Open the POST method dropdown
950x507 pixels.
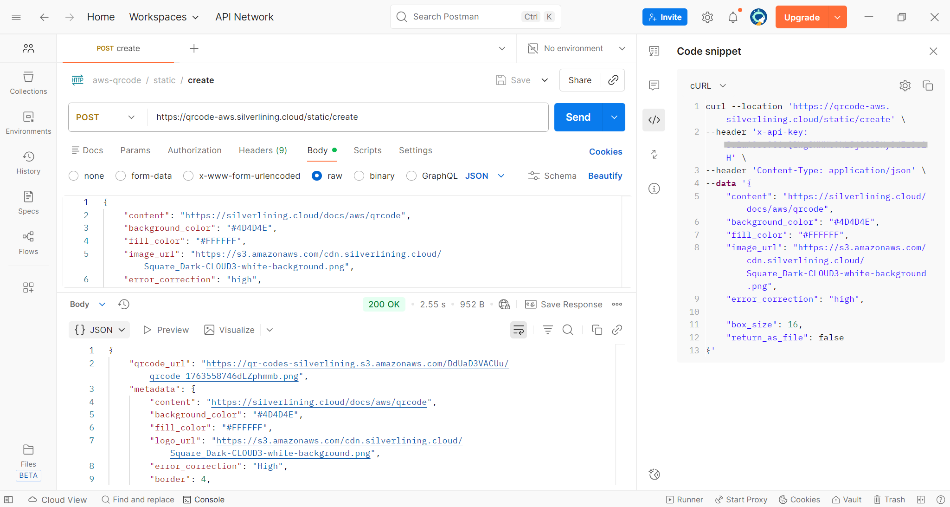tap(106, 117)
